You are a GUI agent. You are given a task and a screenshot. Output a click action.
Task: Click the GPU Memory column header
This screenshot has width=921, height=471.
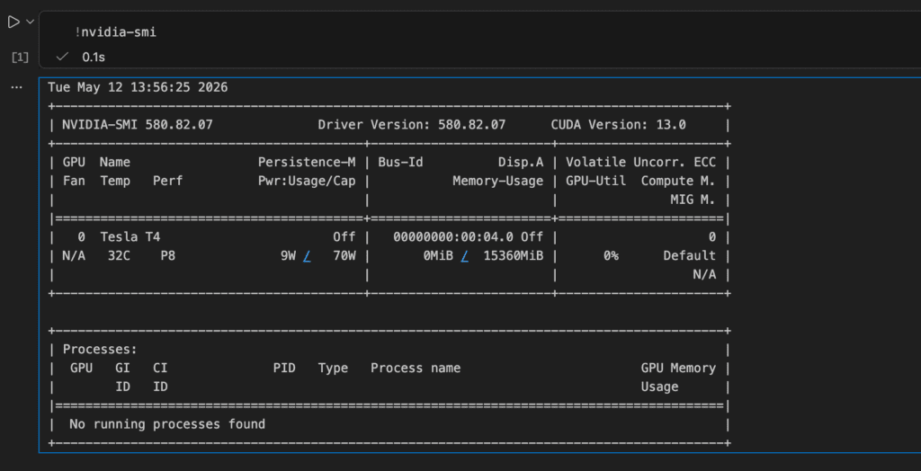pyautogui.click(x=678, y=369)
